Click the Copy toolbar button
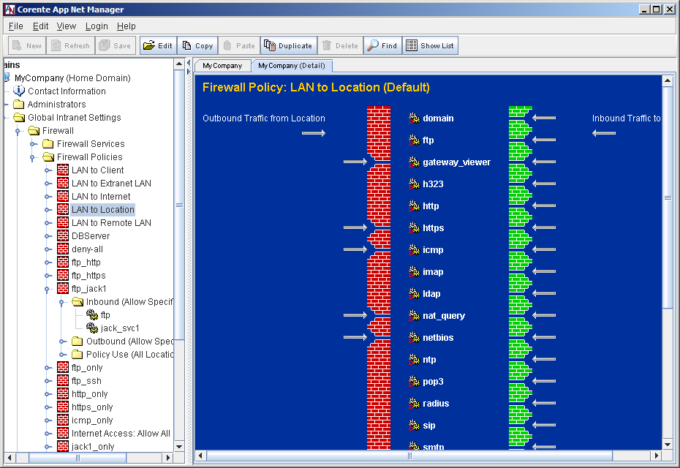680x468 pixels. tap(197, 45)
